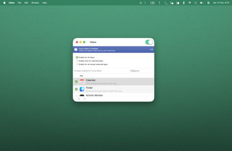Screen dimensions: 232x151
Task: Close the Hides window with the red button
Action: (x=77, y=42)
